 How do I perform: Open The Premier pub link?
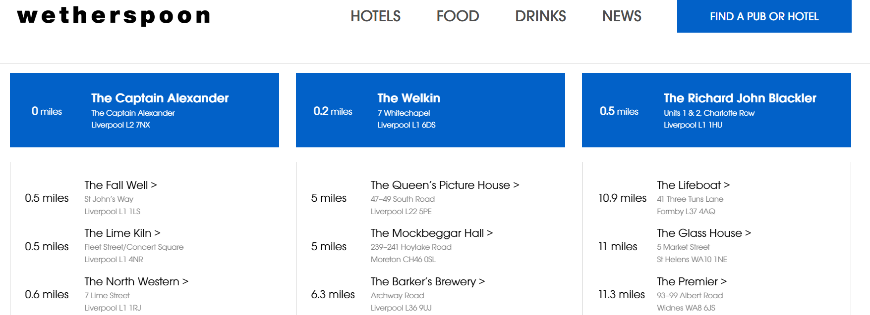coord(692,281)
